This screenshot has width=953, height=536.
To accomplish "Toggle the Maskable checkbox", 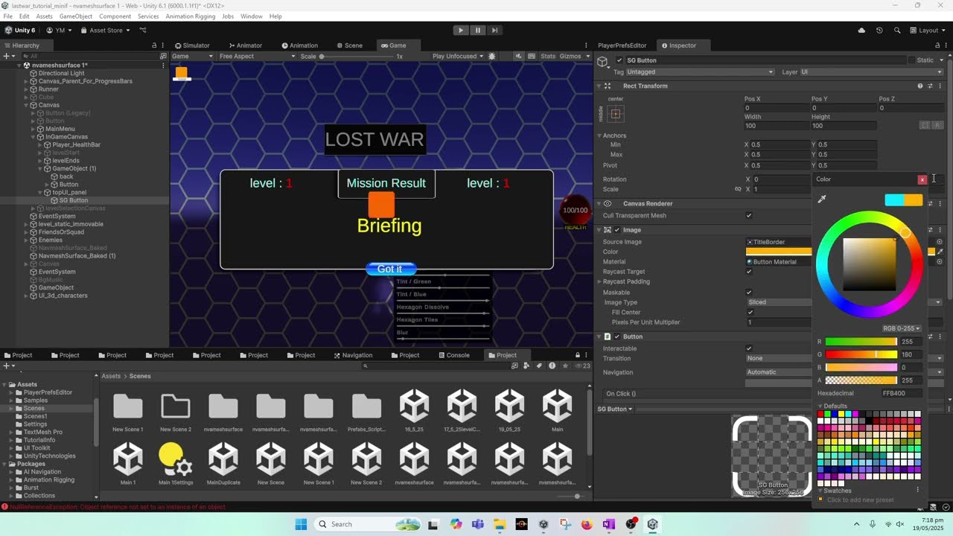I will pos(749,293).
